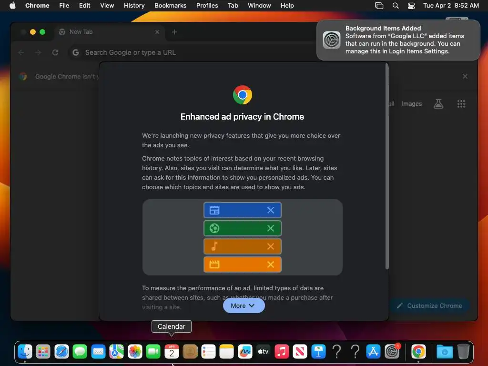Viewport: 488px width, 366px height.
Task: Open System Settings in the dock
Action: click(392, 352)
